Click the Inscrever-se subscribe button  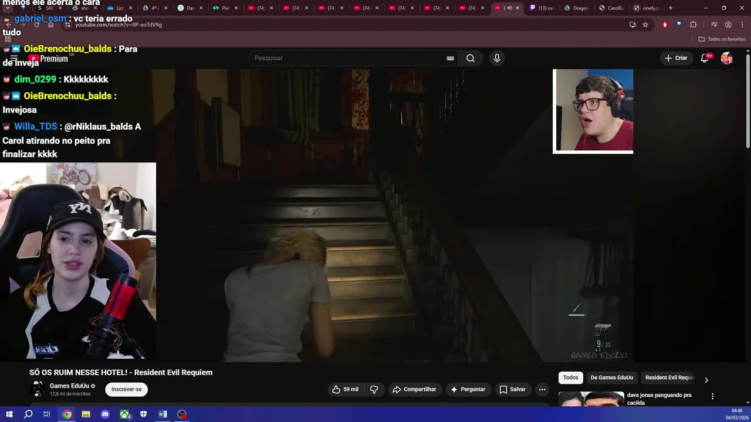[127, 389]
